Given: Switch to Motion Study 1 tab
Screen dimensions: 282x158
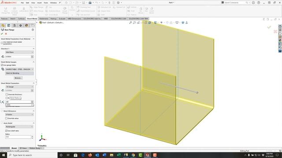Looking at the screenshot, I should (35, 148).
